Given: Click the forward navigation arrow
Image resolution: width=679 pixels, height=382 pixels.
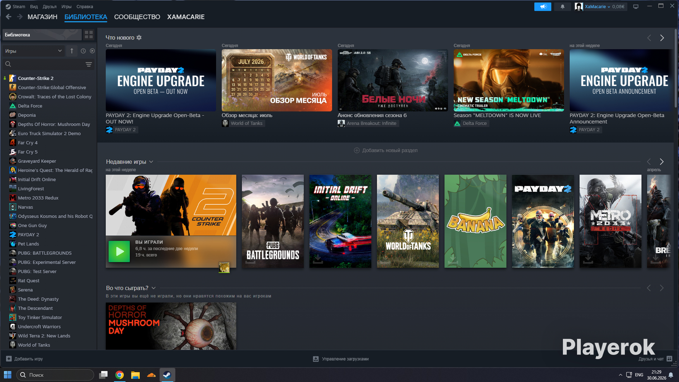Looking at the screenshot, I should click(20, 17).
